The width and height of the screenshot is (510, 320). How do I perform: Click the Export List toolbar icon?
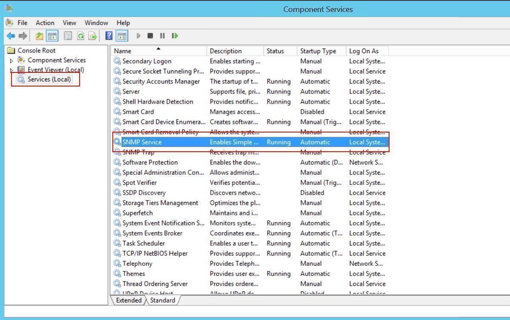click(x=93, y=36)
